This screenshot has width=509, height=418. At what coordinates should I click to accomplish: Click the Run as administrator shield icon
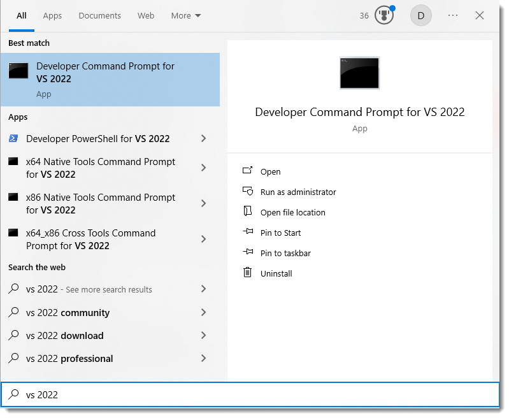click(248, 192)
